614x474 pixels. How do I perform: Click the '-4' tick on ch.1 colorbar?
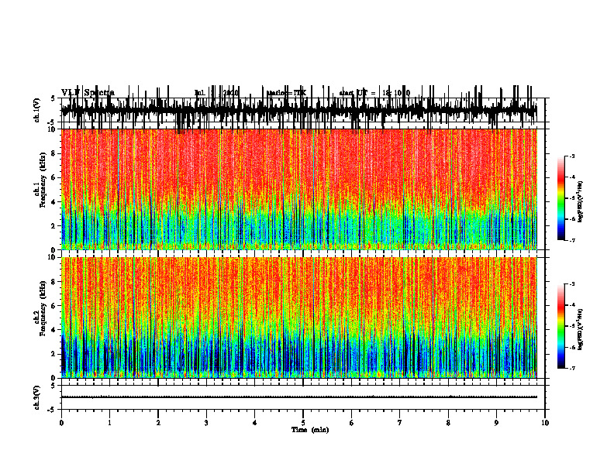[x=572, y=177]
